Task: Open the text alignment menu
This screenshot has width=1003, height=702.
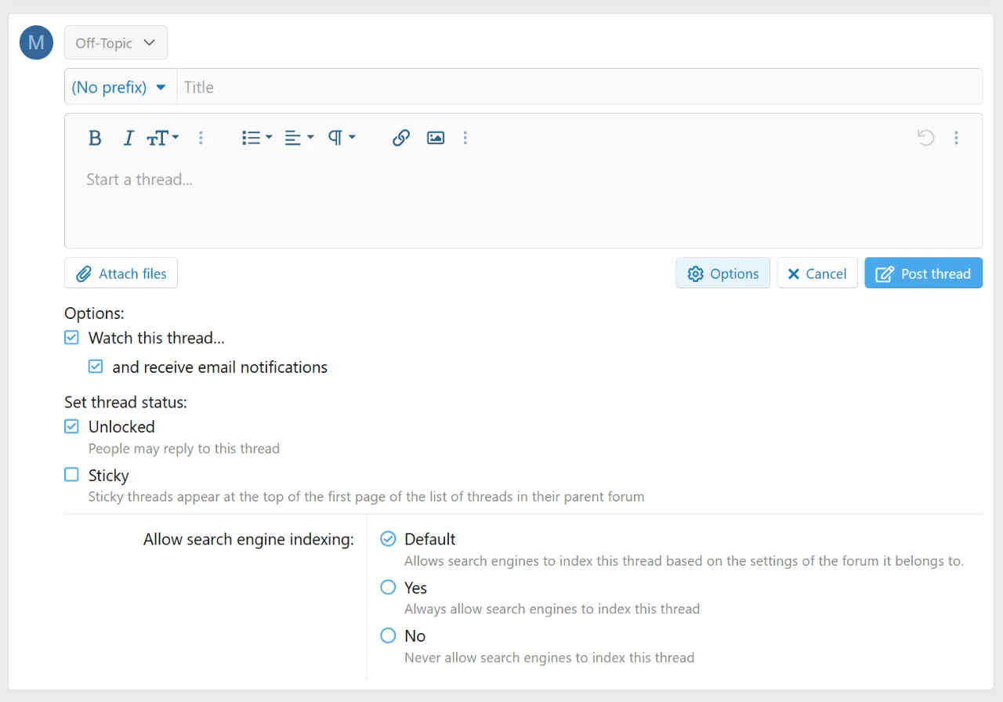Action: [x=299, y=138]
